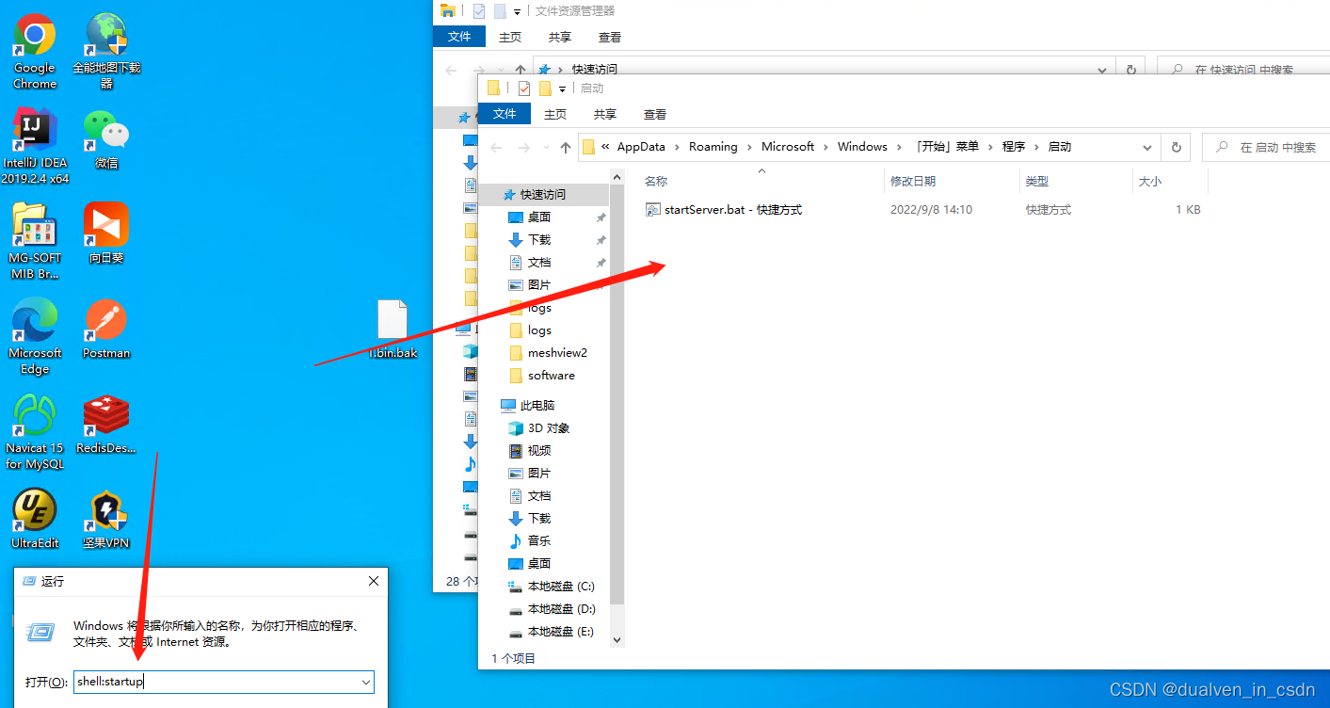
Task: Click the refresh icon beside the 启动 address bar
Action: 1176,146
